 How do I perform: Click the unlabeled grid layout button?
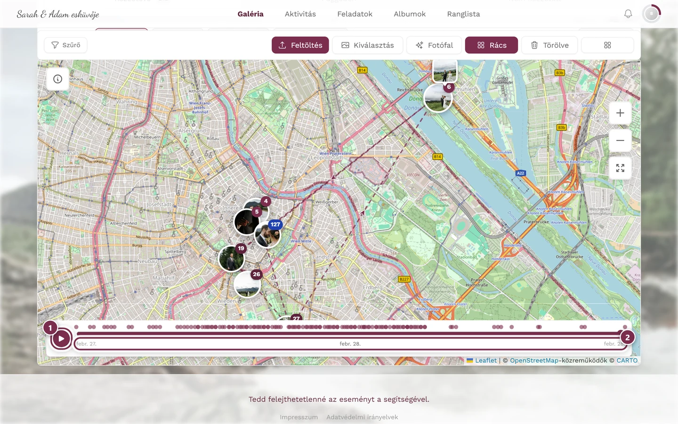click(607, 45)
